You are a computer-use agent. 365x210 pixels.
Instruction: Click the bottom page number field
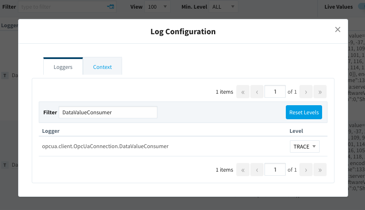(275, 170)
